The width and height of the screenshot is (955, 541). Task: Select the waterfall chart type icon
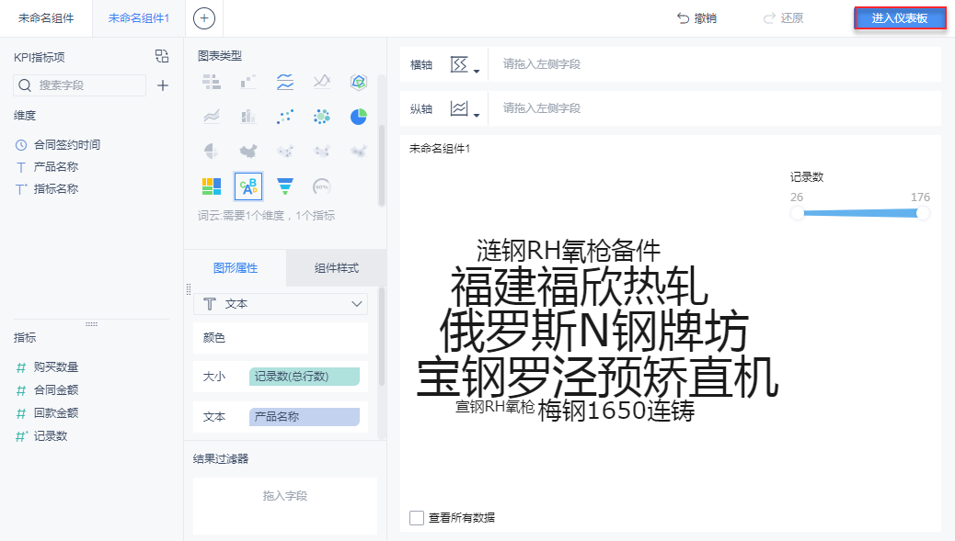click(x=248, y=82)
